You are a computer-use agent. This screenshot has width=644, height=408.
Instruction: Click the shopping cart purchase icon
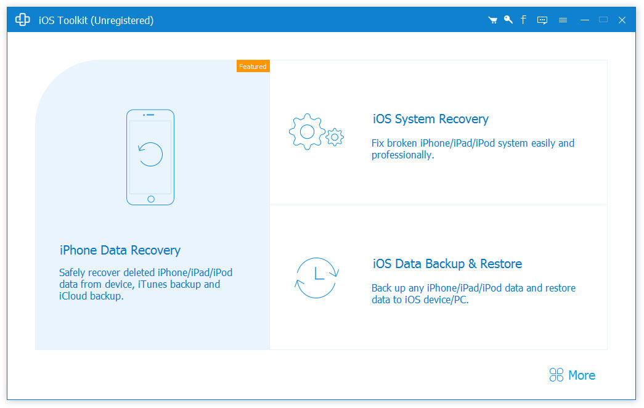[492, 20]
